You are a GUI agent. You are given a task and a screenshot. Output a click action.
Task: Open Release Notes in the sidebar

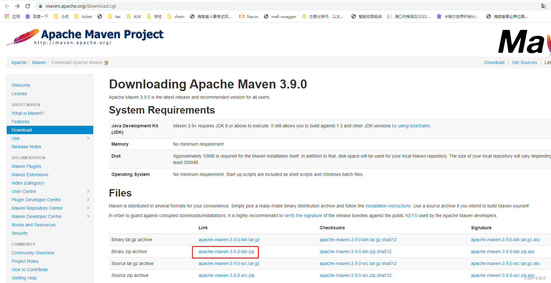click(26, 147)
